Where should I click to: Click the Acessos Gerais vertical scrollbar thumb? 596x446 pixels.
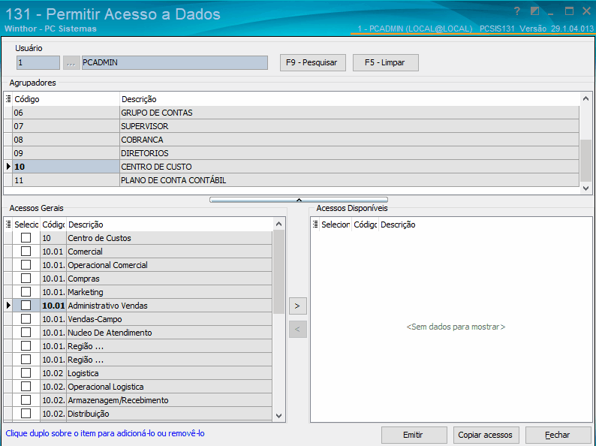278,273
